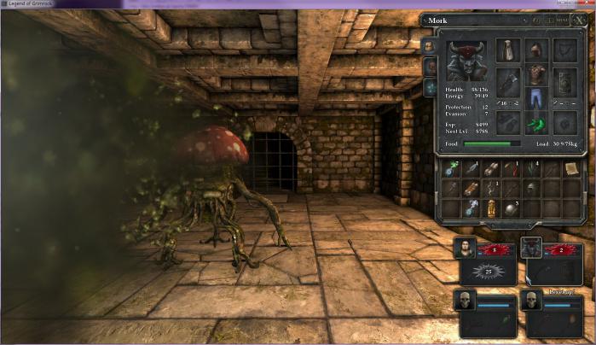Click the iron portcullis gate in the dungeon wall
This screenshot has height=345, width=596.
272,162
